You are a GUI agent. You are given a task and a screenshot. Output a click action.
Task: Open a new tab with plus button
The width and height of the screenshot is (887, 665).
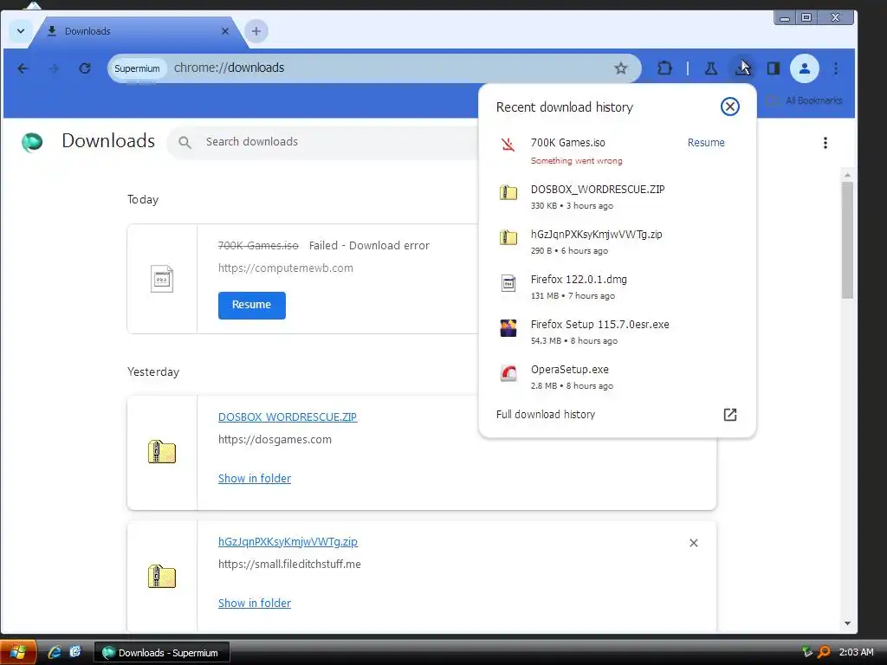[256, 31]
